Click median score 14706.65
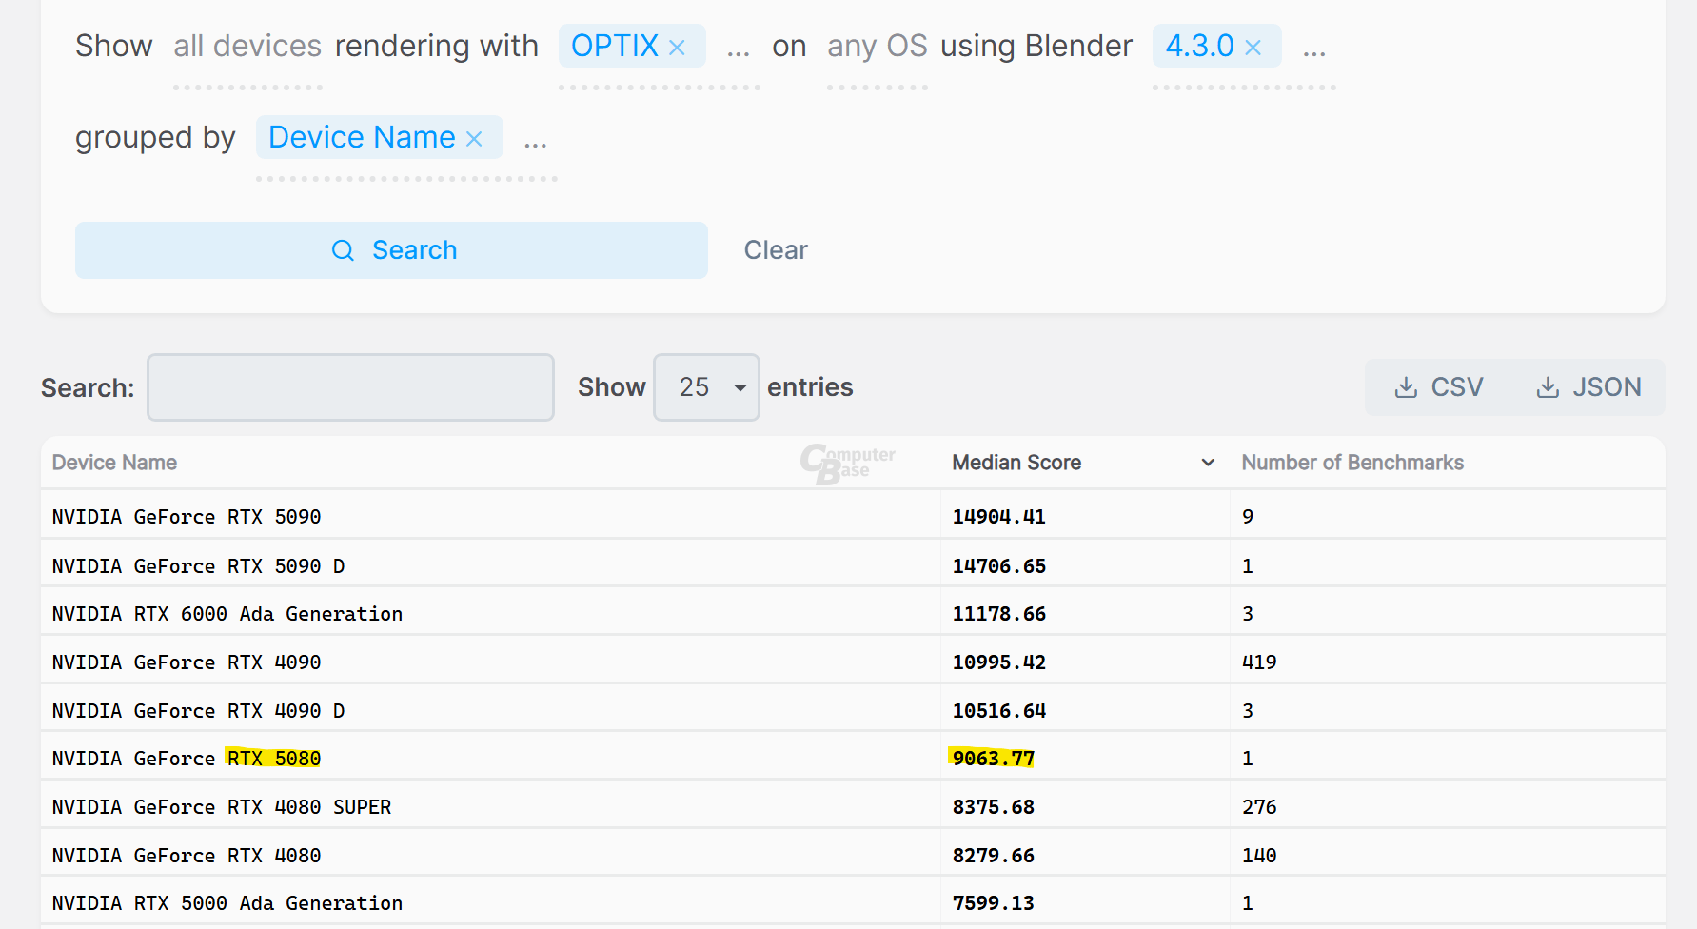1697x929 pixels. point(999,566)
